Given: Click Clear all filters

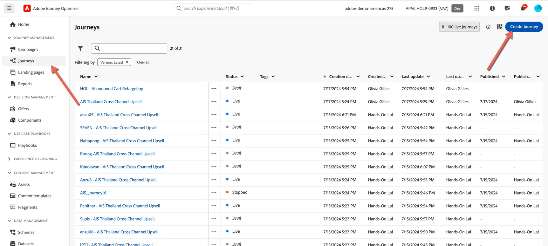Looking at the screenshot, I should tap(143, 62).
